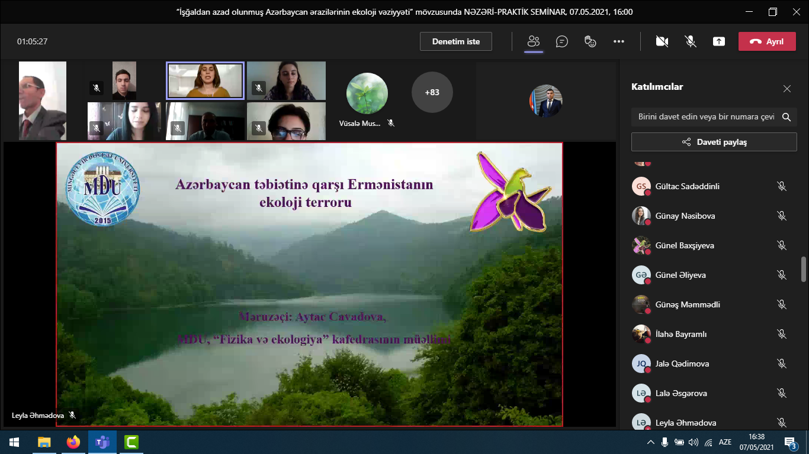Click the muted mic icon beside Gültac Sadəddinli
The image size is (809, 454).
(782, 186)
